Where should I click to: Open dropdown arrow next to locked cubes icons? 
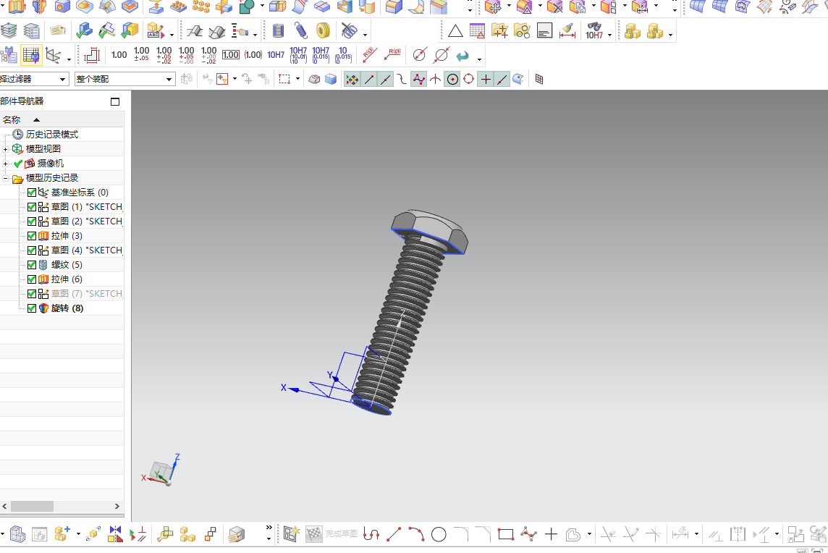pos(670,35)
